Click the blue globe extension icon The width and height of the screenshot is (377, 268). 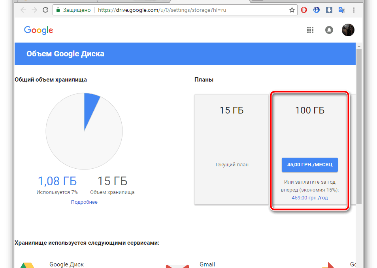316,10
